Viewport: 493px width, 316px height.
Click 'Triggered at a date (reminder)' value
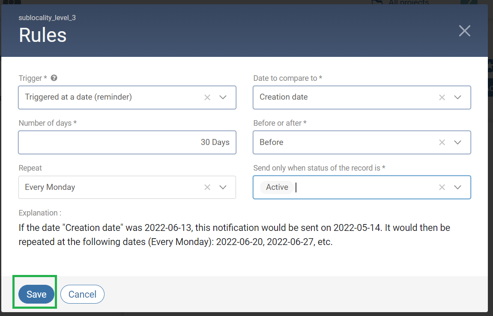(78, 97)
